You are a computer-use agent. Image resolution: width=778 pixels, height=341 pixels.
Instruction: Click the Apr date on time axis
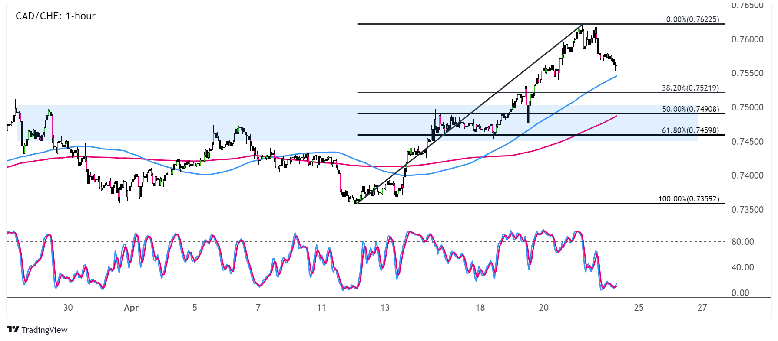(131, 308)
